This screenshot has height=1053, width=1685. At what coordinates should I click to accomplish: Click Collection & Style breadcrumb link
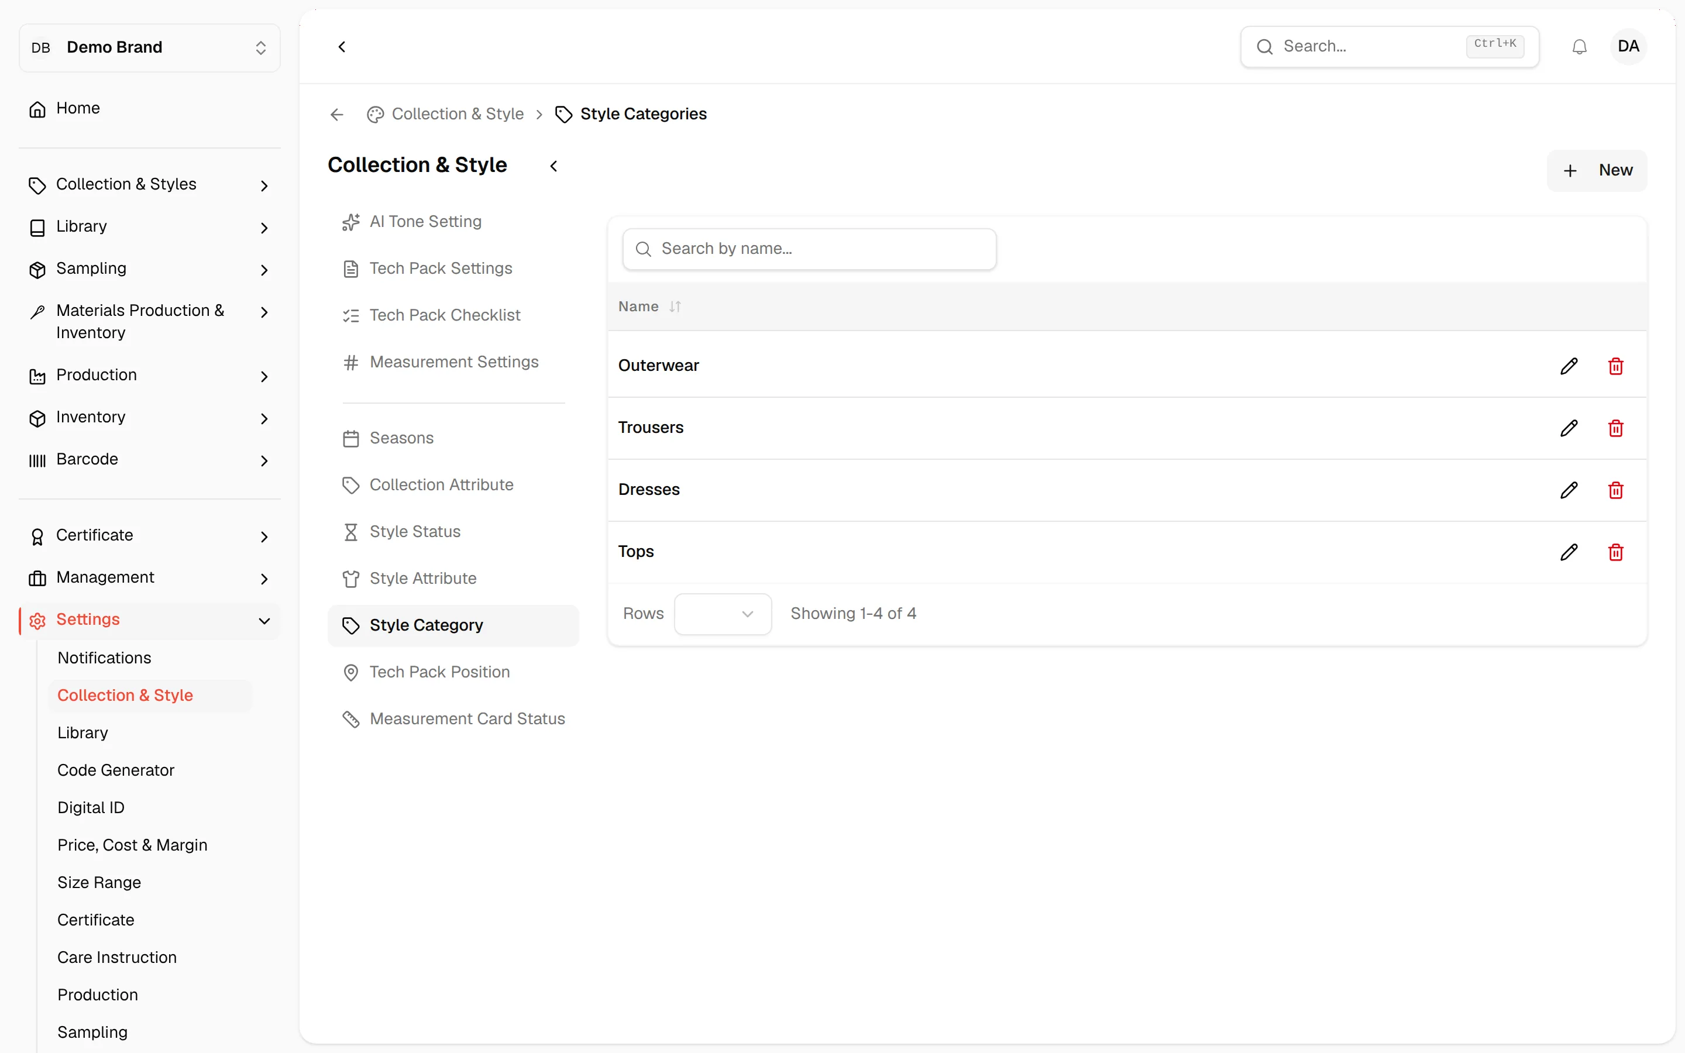[x=458, y=114]
